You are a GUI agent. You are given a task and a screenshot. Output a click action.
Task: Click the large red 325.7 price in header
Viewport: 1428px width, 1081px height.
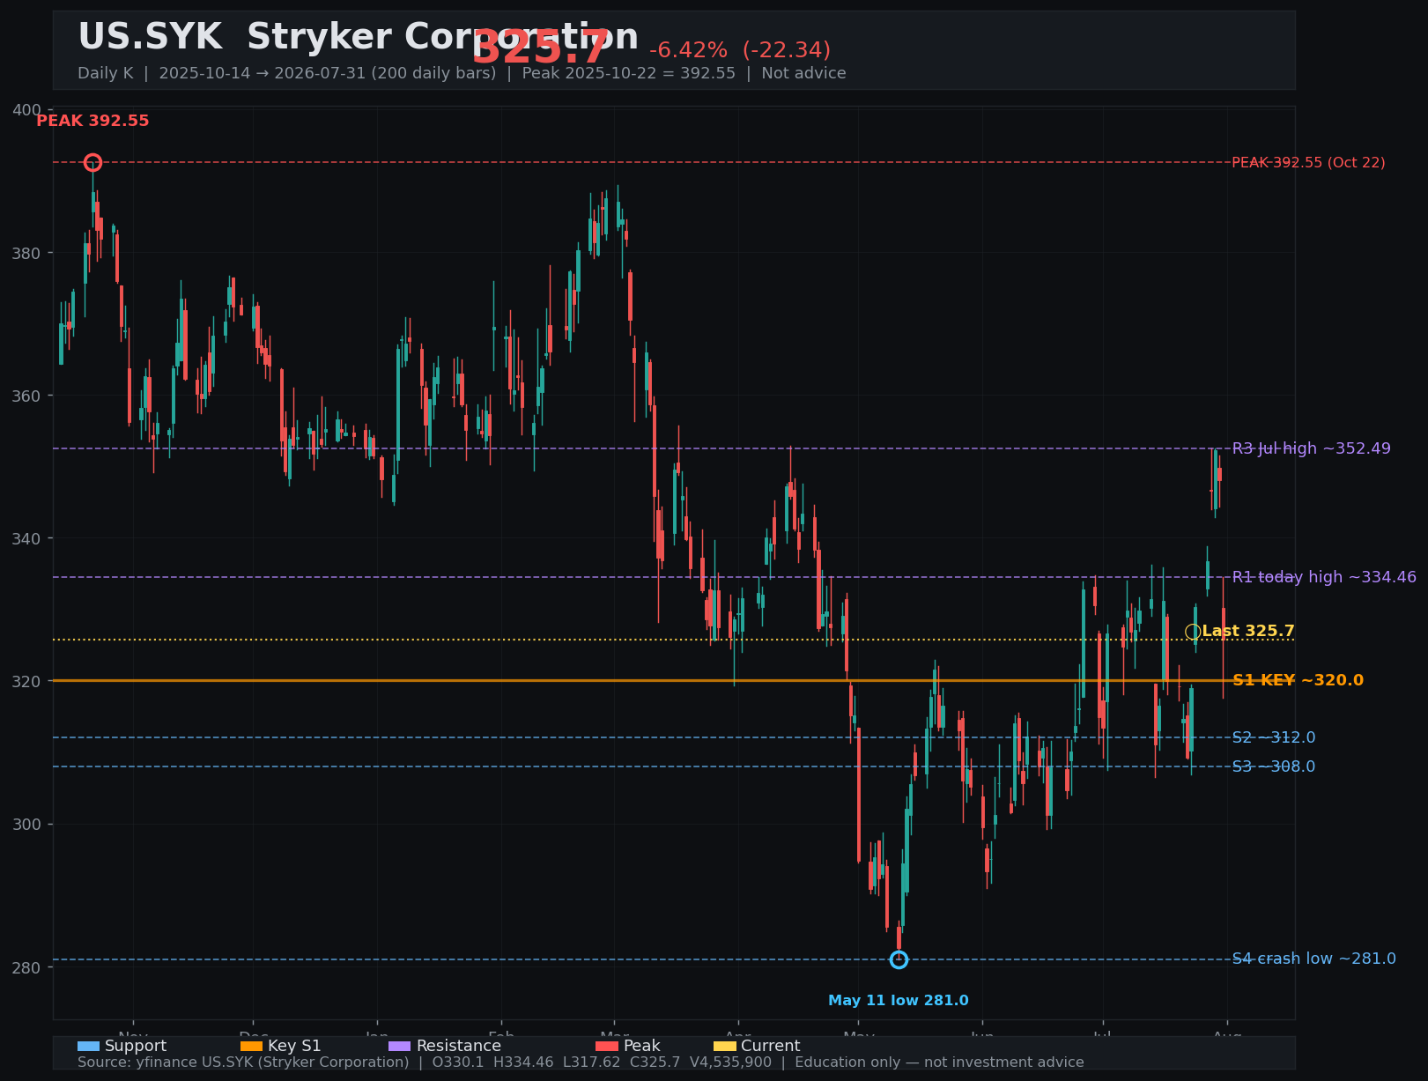pos(540,48)
